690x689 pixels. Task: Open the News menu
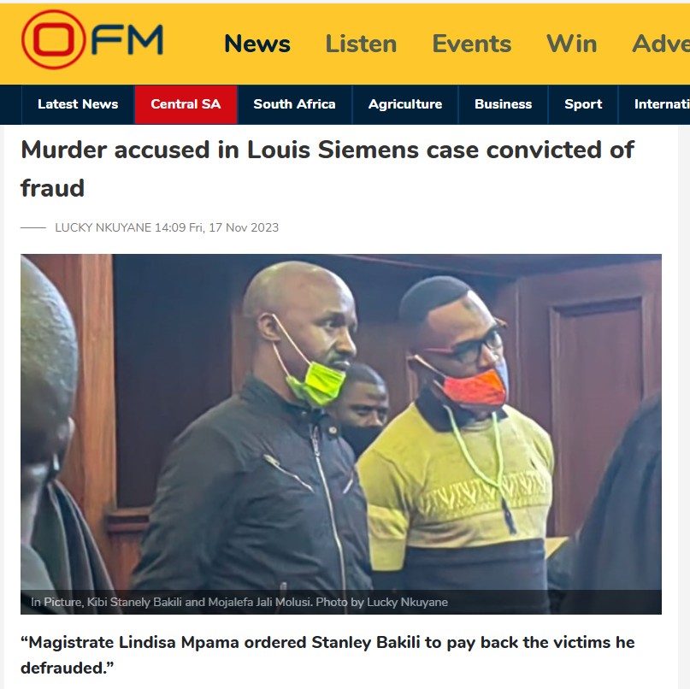coord(257,44)
